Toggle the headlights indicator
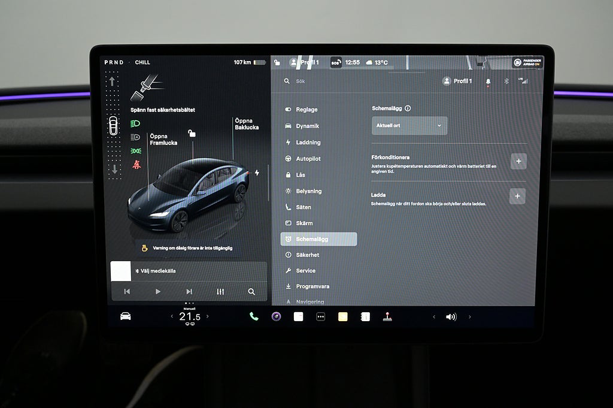 (136, 124)
